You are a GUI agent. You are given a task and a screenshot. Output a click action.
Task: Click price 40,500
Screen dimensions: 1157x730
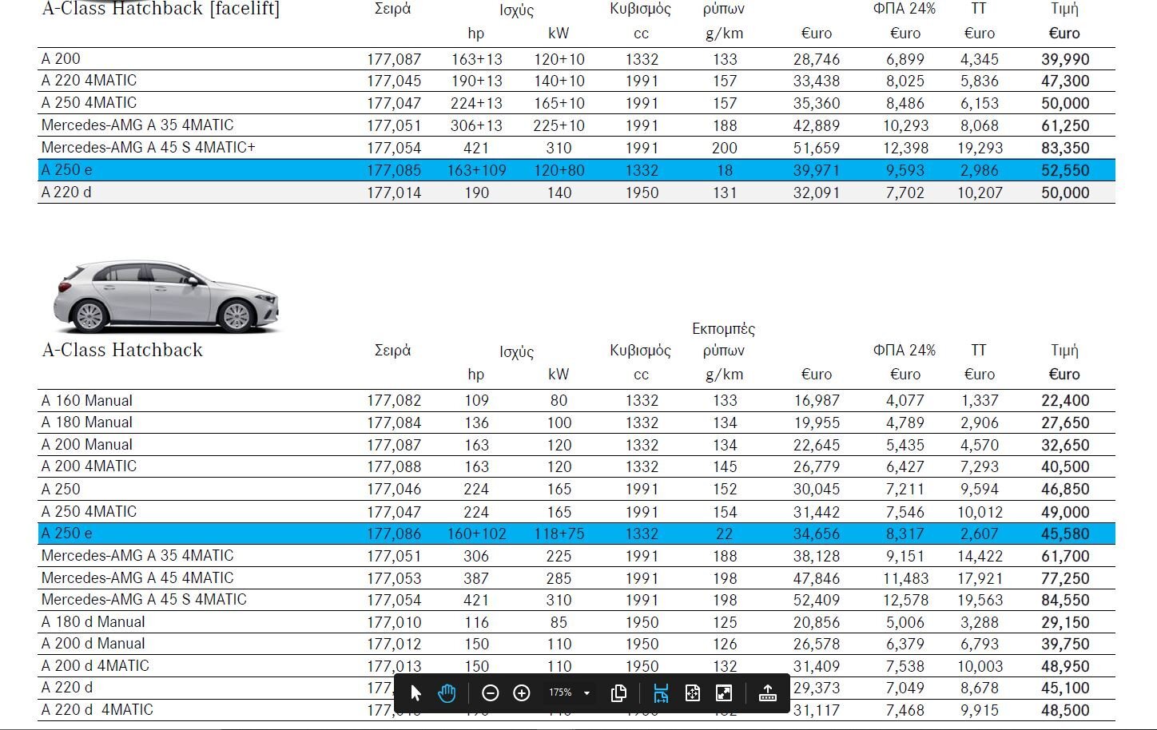coord(1065,466)
